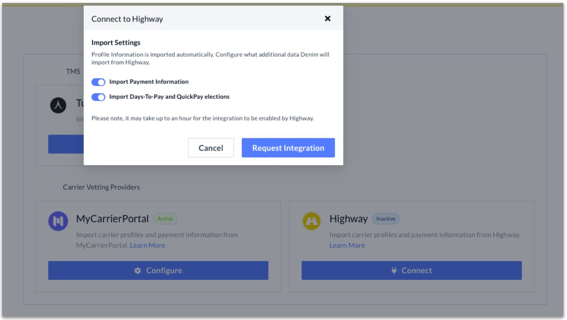Click the Import Settings heading
Image resolution: width=567 pixels, height=320 pixels.
(x=116, y=43)
